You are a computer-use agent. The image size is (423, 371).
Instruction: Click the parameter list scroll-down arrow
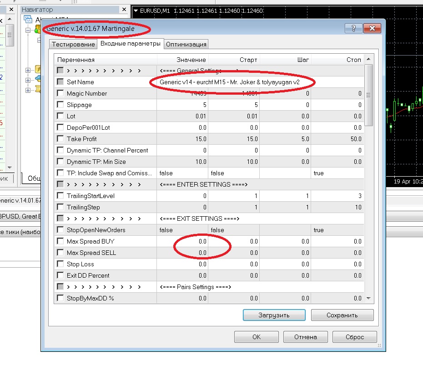[368, 298]
